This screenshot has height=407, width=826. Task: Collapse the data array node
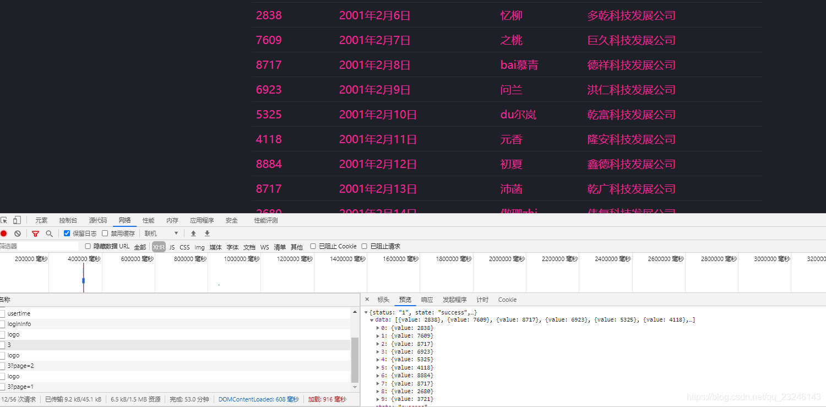[372, 320]
